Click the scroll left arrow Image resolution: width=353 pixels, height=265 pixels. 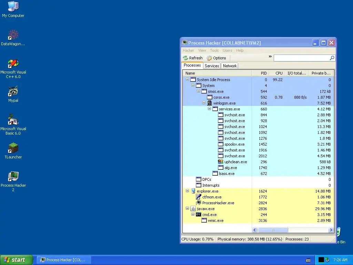click(x=255, y=230)
